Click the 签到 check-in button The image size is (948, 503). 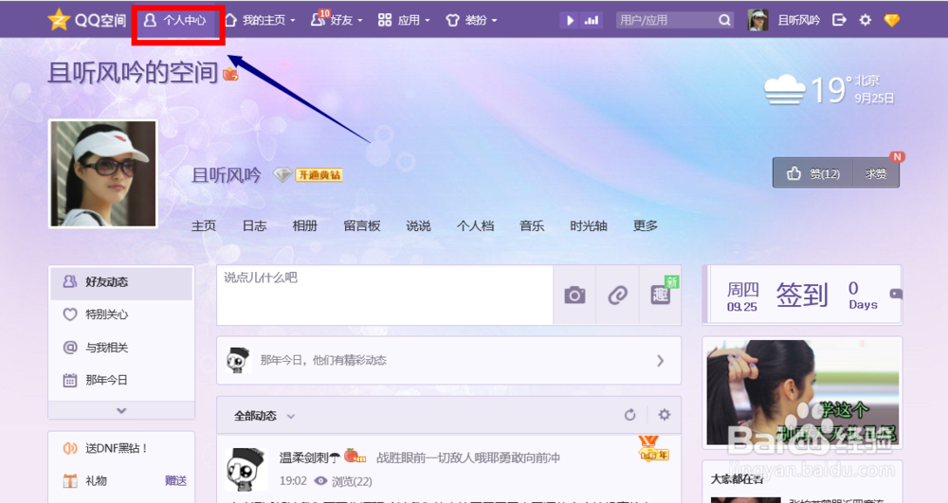pos(802,295)
